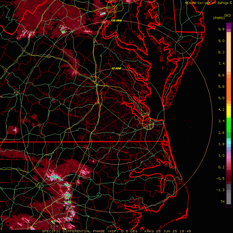The height and width of the screenshot is (233, 233).
Task: Click the (KDP) text in the bottom caption
Action: click(x=113, y=231)
